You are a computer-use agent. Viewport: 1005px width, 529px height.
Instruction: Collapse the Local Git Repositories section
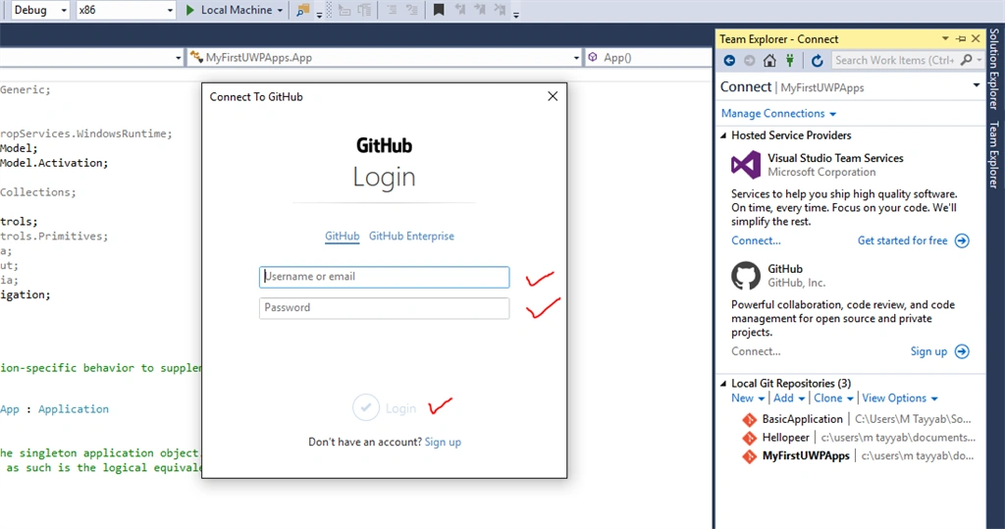click(x=723, y=384)
